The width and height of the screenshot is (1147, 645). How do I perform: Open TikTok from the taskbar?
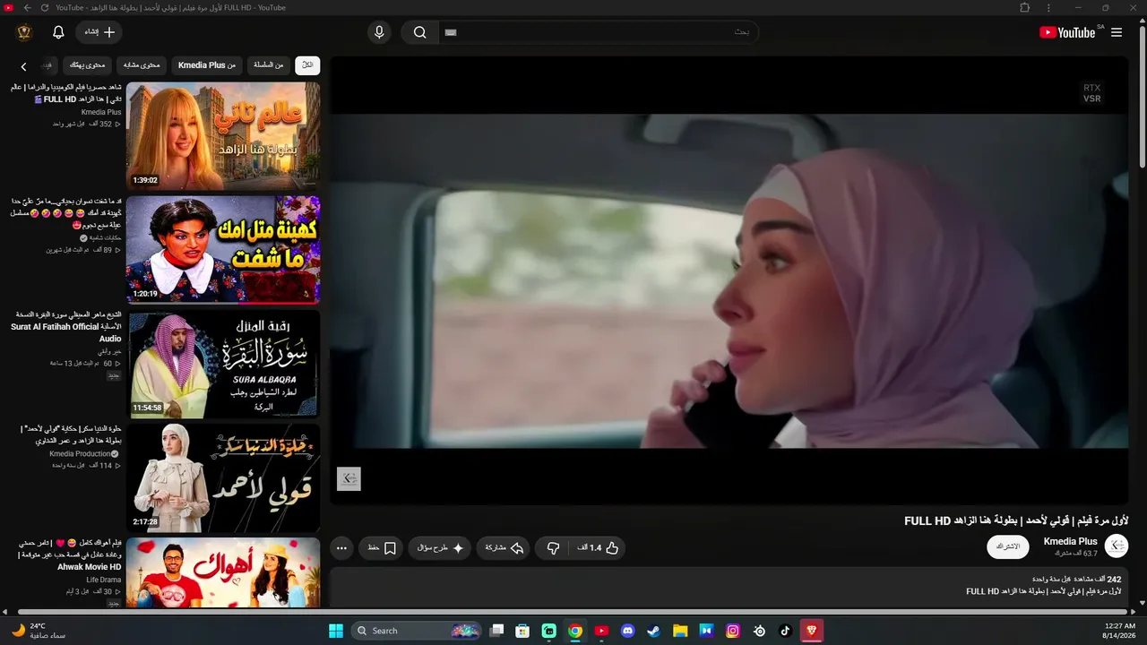pyautogui.click(x=785, y=631)
